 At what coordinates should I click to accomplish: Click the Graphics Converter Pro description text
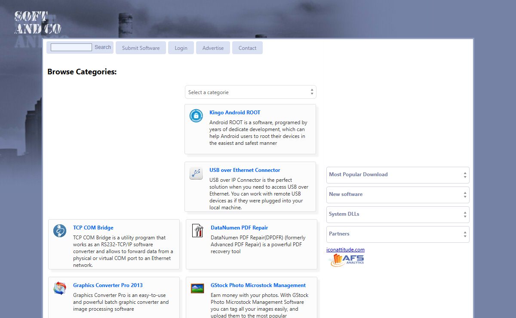point(121,302)
